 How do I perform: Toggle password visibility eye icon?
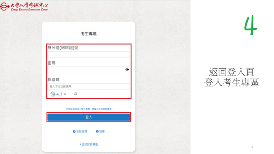pyautogui.click(x=127, y=70)
